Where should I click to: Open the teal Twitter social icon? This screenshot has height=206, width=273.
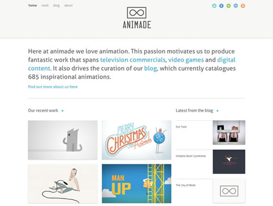pos(214,6)
